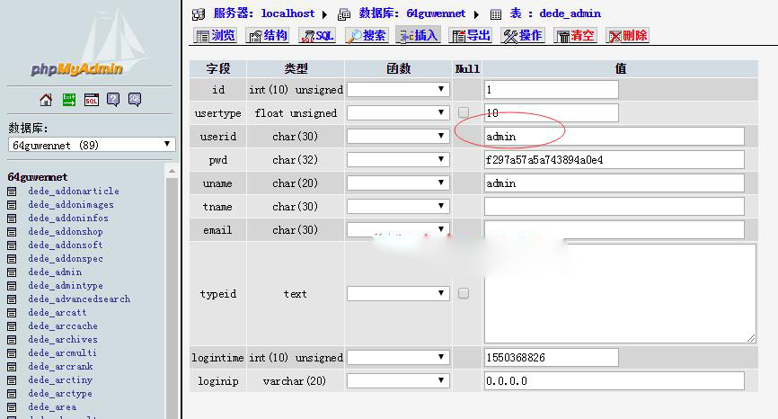Toggle the Null checkbox for usertype
Viewport: 778px width, 419px height.
(464, 112)
